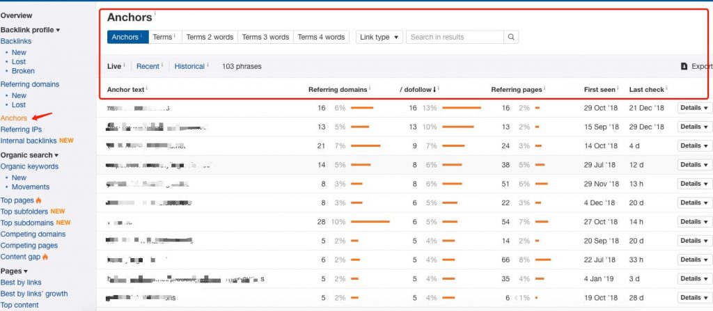Click info icon next to Last check header
The height and width of the screenshot is (311, 713).
pyautogui.click(x=667, y=87)
